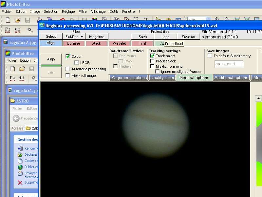Viewport: 262px width, 197px height.
Task: Open the Flat/Dark dropdown button
Action: 74,37
